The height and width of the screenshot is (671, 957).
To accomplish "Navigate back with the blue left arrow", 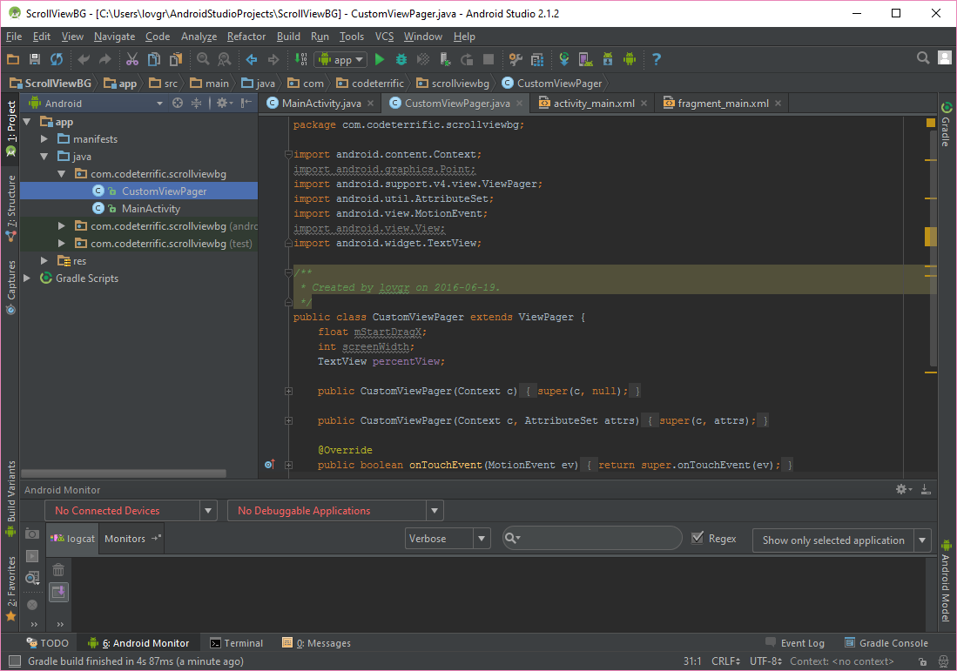I will pyautogui.click(x=252, y=59).
